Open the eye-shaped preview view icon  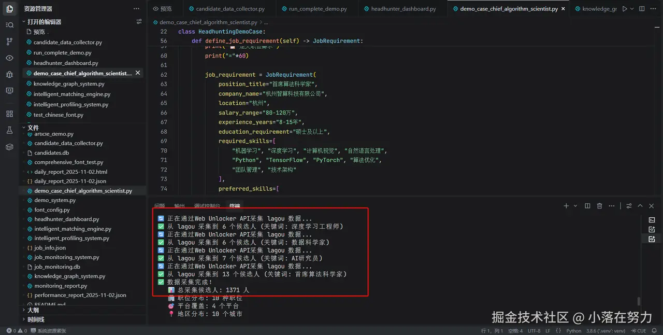point(9,58)
